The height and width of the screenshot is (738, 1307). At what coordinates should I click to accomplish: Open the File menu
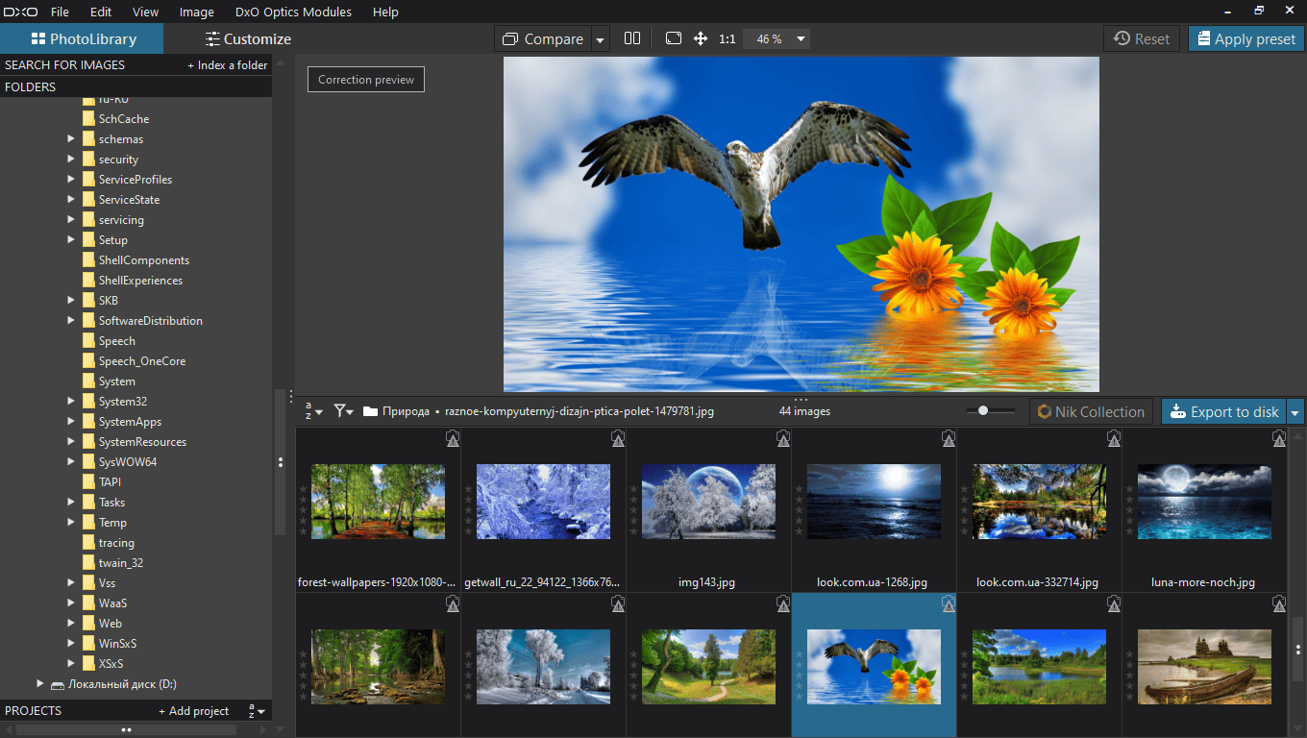coord(60,12)
